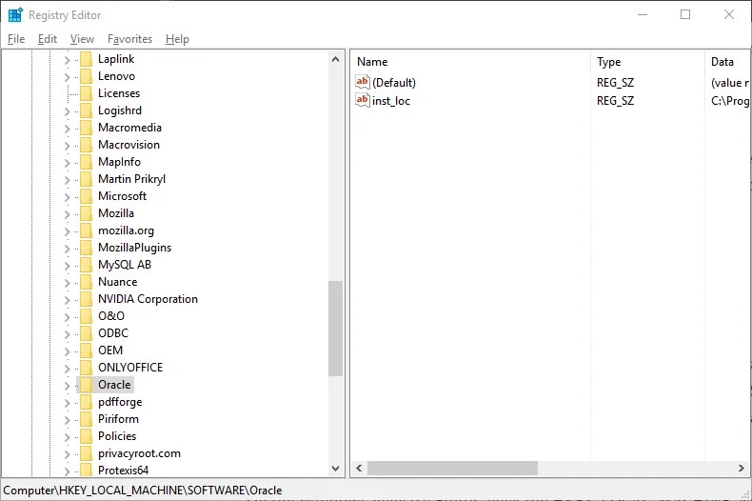Image resolution: width=752 pixels, height=501 pixels.
Task: Click the Nuance folder icon
Action: [86, 282]
